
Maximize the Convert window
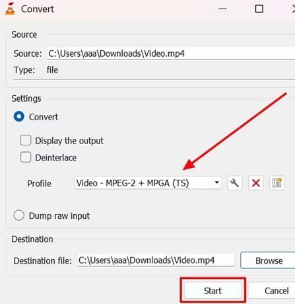[x=259, y=9]
